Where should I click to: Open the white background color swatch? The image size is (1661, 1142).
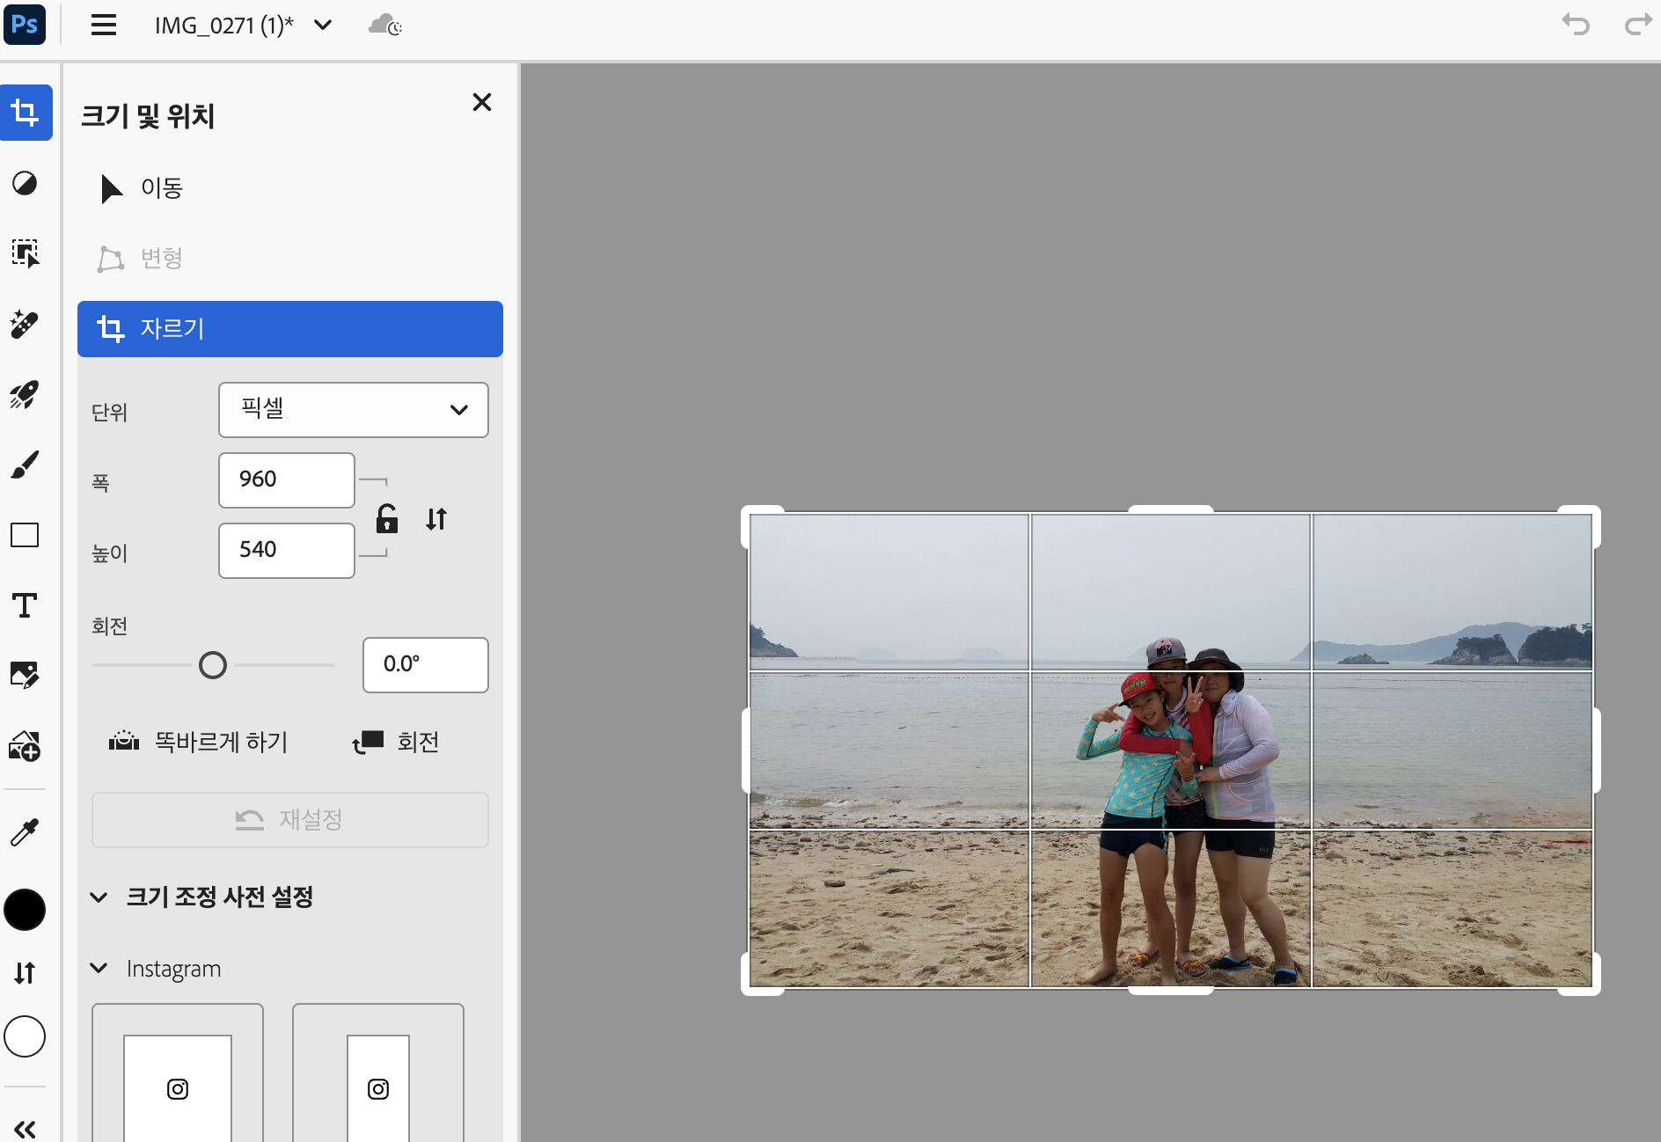(25, 1036)
